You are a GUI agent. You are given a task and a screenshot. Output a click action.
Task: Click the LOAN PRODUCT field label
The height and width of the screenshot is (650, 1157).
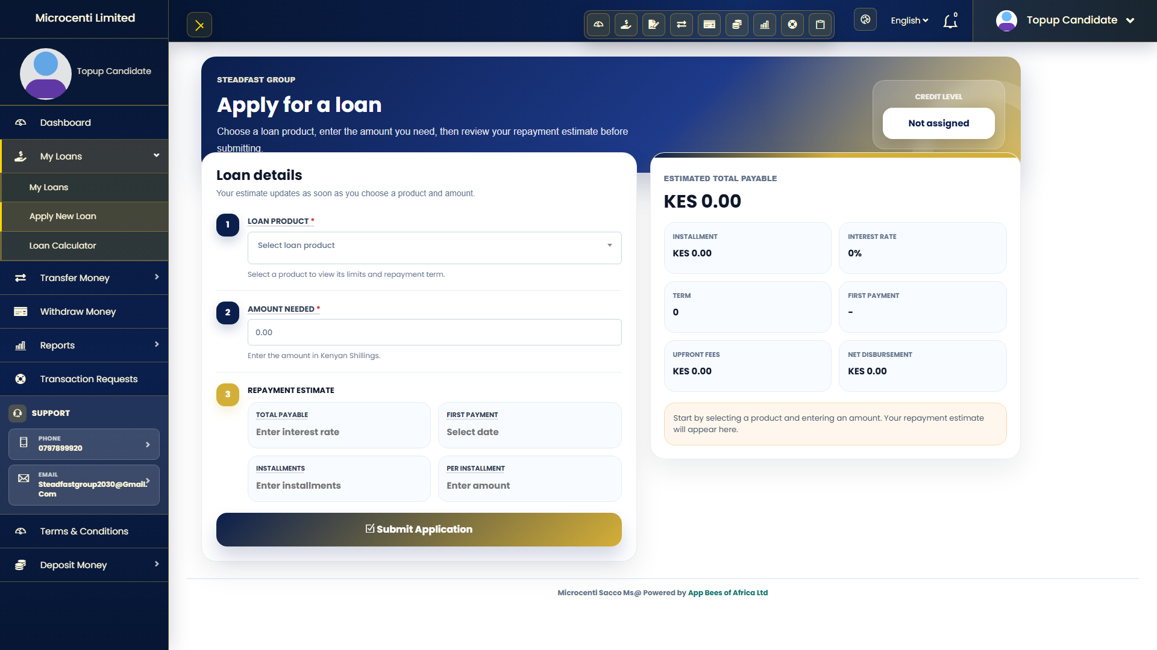(281, 221)
